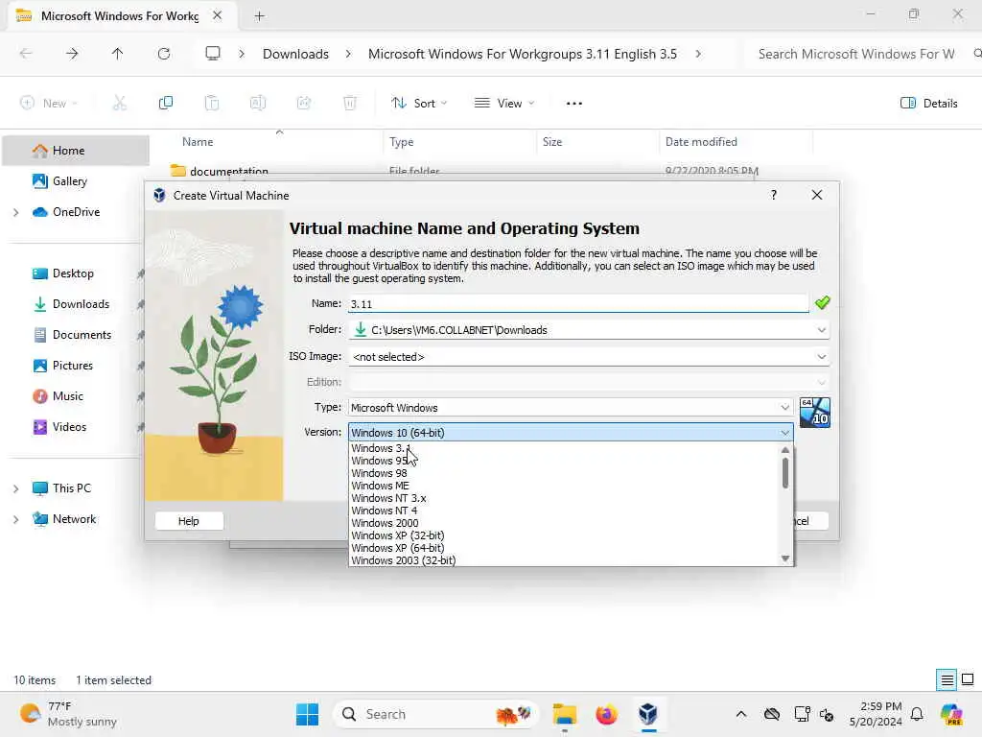Click the version list scrollbar thumb
The image size is (982, 737).
point(785,472)
